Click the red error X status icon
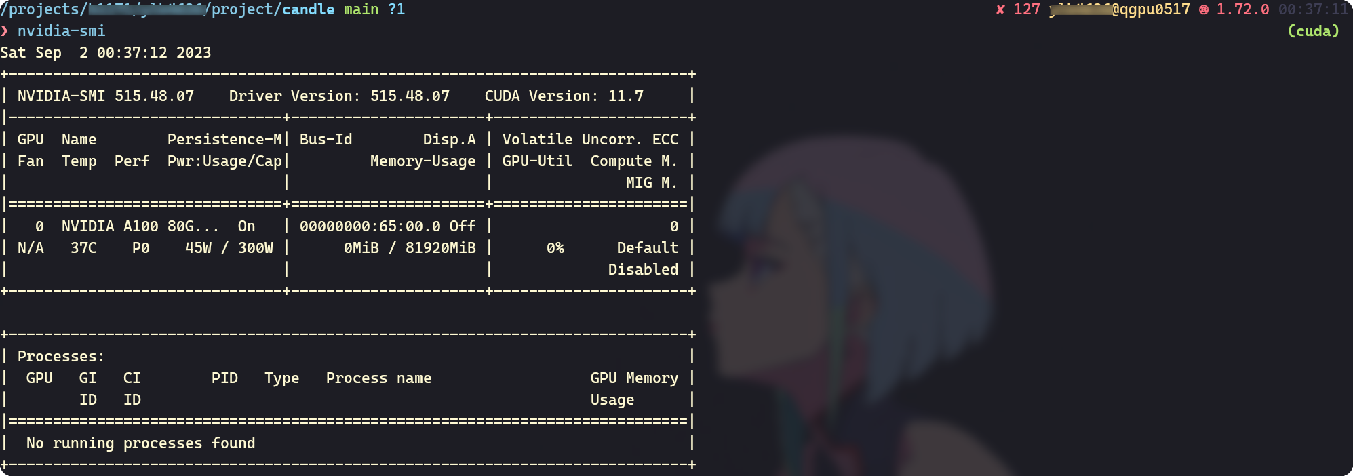The image size is (1353, 476). point(1000,9)
